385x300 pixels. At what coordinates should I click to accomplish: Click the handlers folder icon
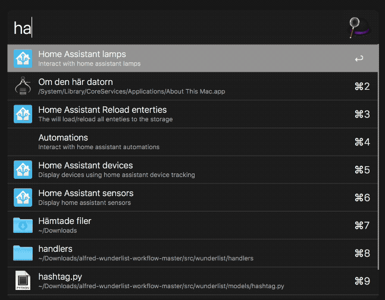[23, 253]
